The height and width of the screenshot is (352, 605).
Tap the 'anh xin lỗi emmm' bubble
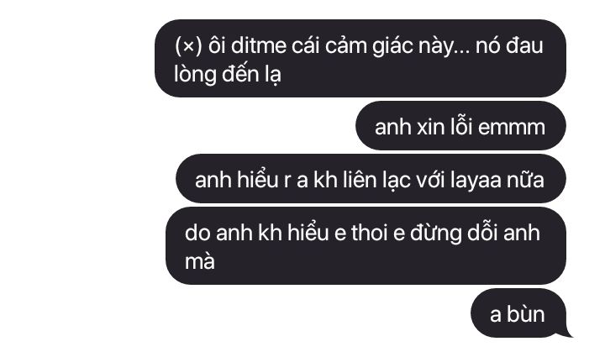[460, 126]
